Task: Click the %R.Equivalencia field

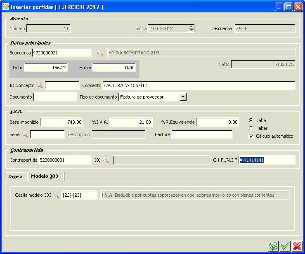Action: pyautogui.click(x=218, y=122)
